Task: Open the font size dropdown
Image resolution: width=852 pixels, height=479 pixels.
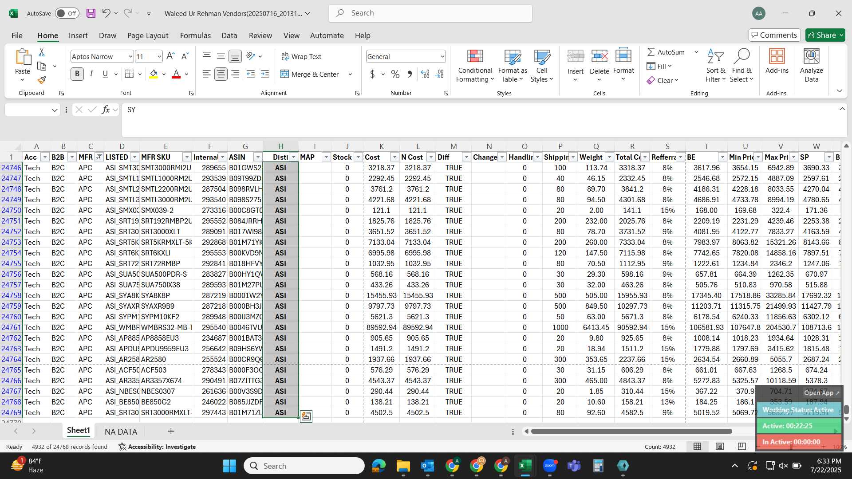Action: (x=159, y=56)
